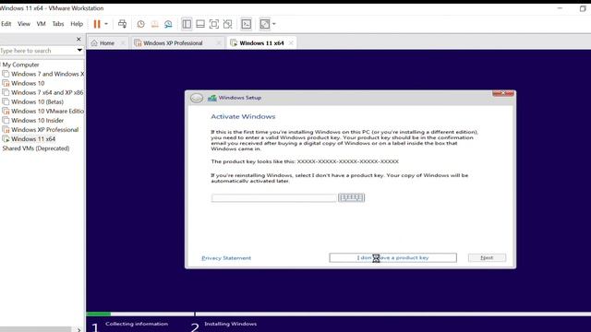
Task: Minimize the VMware Workstation window
Action: [x=560, y=8]
